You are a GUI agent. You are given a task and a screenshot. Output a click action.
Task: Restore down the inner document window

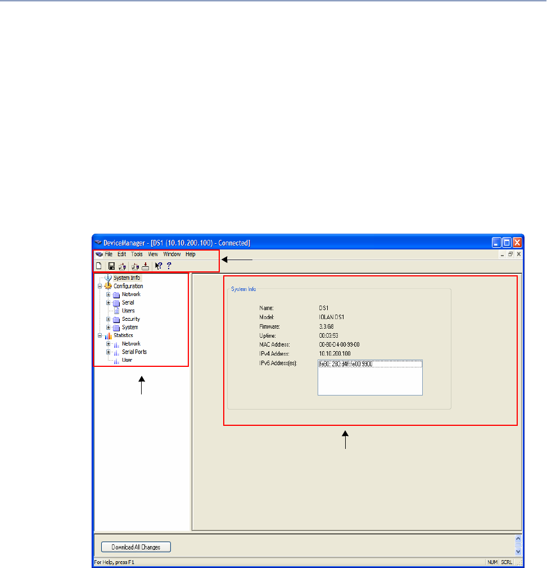[510, 255]
